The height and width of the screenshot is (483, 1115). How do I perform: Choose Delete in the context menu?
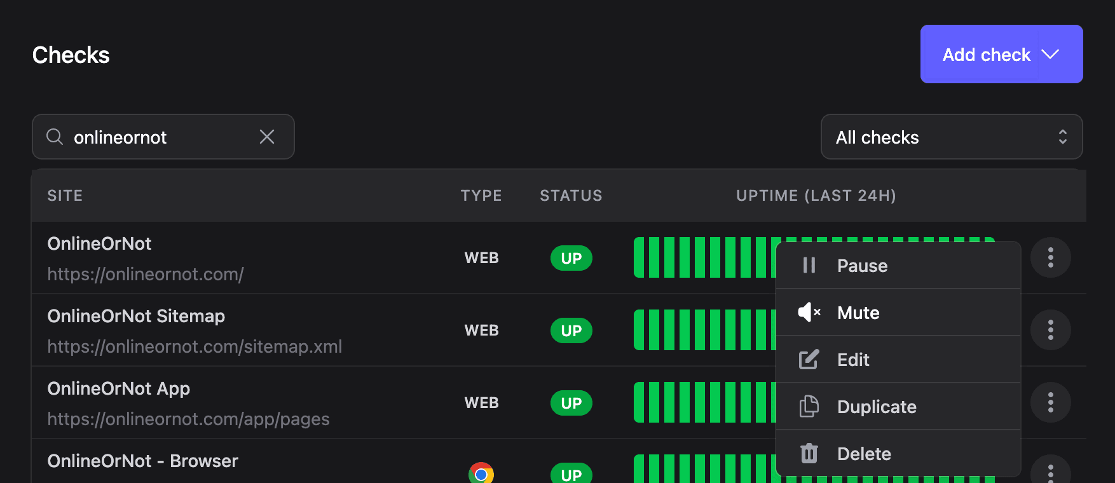coord(899,454)
